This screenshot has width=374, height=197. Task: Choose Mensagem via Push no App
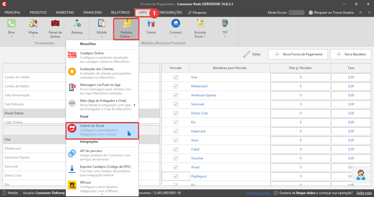[102, 89]
